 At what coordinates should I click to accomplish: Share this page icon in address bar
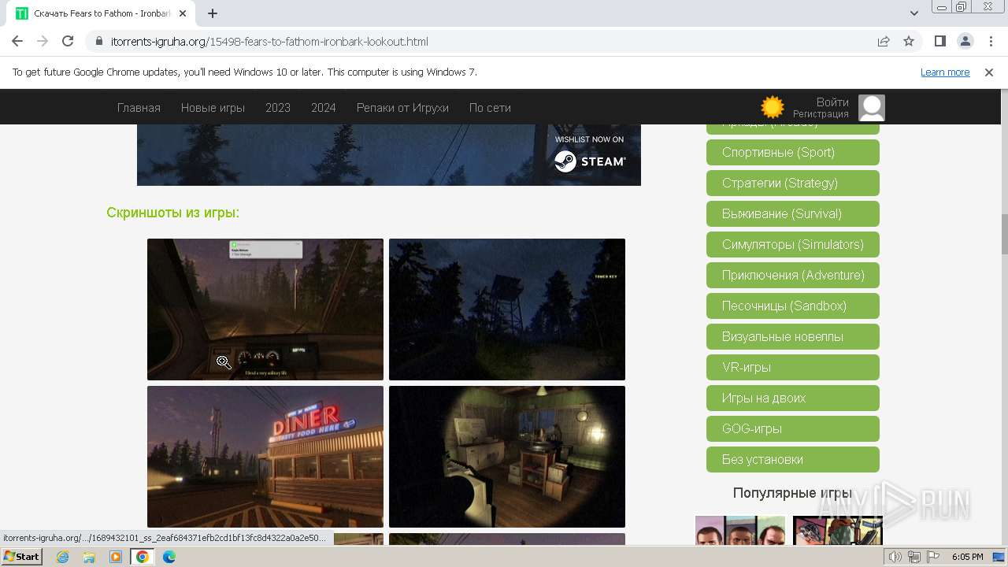click(x=884, y=41)
